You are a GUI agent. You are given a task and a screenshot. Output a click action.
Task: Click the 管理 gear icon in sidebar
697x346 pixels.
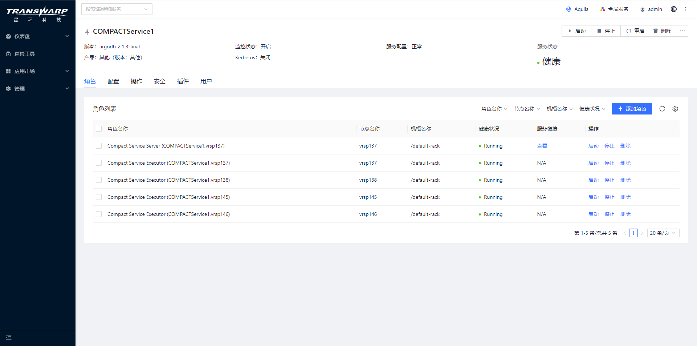tap(8, 89)
